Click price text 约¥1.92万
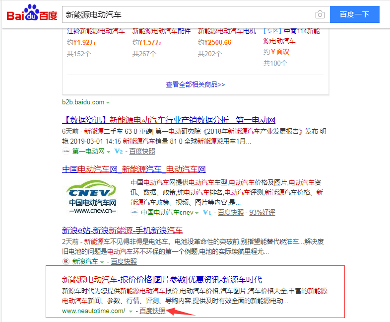 (81, 43)
